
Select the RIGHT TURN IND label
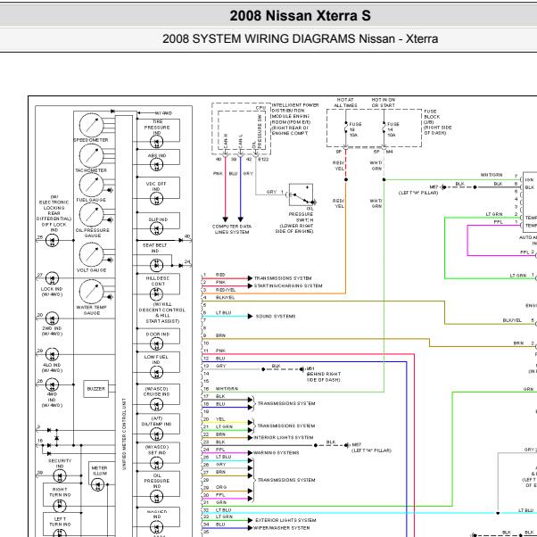[60, 492]
